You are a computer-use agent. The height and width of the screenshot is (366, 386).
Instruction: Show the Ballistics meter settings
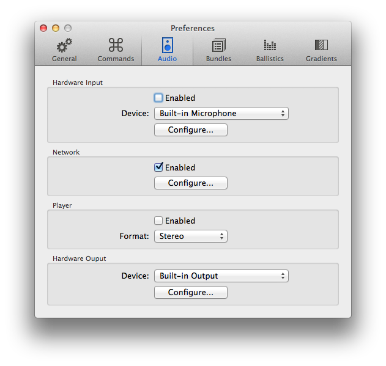click(270, 50)
